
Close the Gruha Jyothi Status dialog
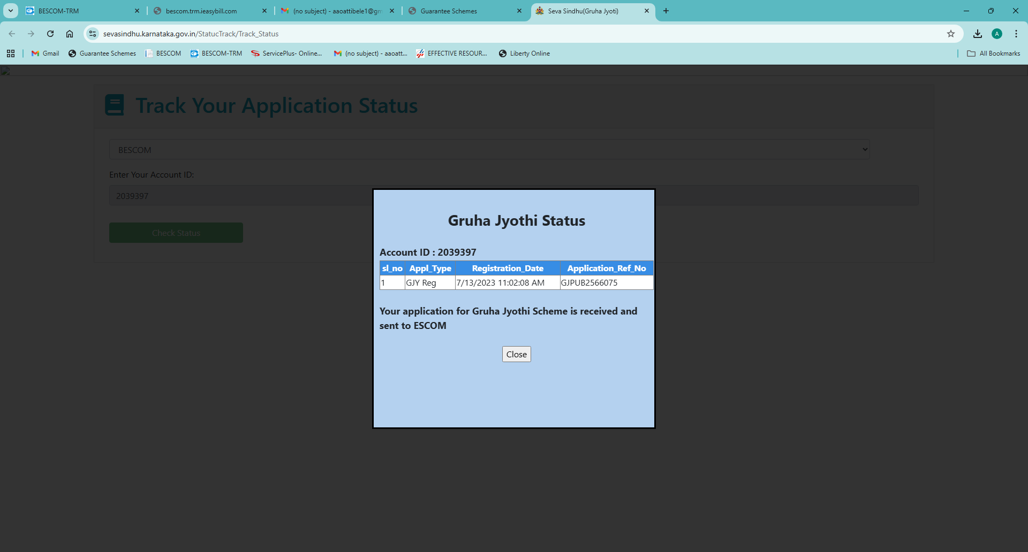[516, 354]
